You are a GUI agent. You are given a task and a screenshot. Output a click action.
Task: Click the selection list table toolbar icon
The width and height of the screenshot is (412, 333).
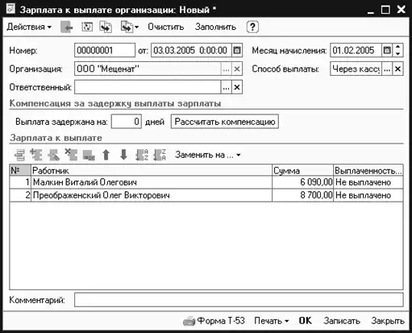click(x=19, y=155)
